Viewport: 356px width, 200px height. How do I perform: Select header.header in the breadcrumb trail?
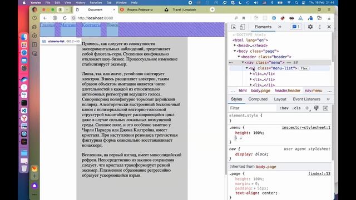point(288,91)
